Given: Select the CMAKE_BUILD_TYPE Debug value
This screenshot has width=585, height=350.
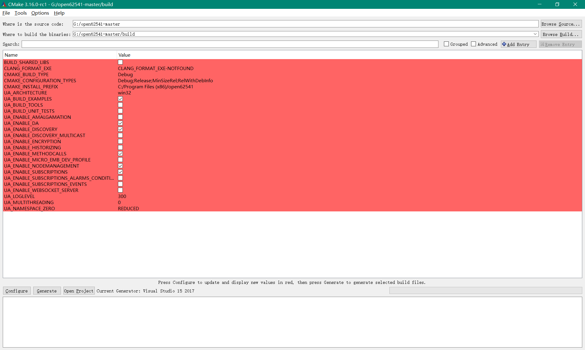Looking at the screenshot, I should point(125,74).
